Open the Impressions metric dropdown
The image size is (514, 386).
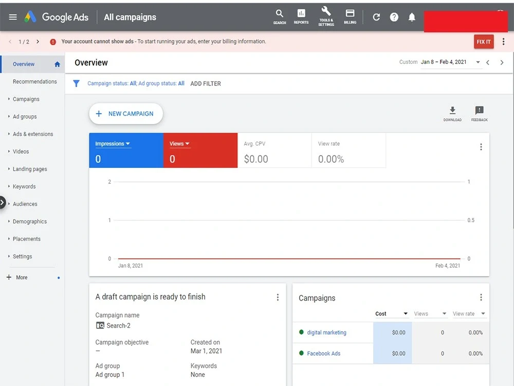[x=113, y=144]
